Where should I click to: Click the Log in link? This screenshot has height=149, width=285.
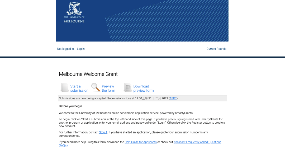pyautogui.click(x=81, y=49)
